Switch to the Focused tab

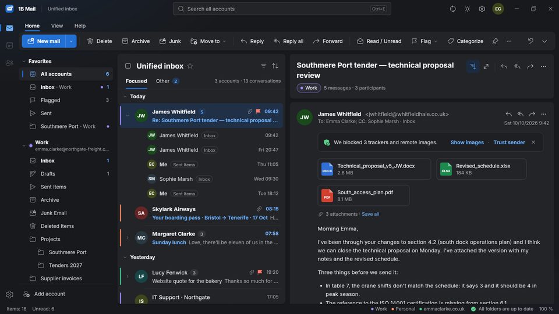[x=136, y=81]
